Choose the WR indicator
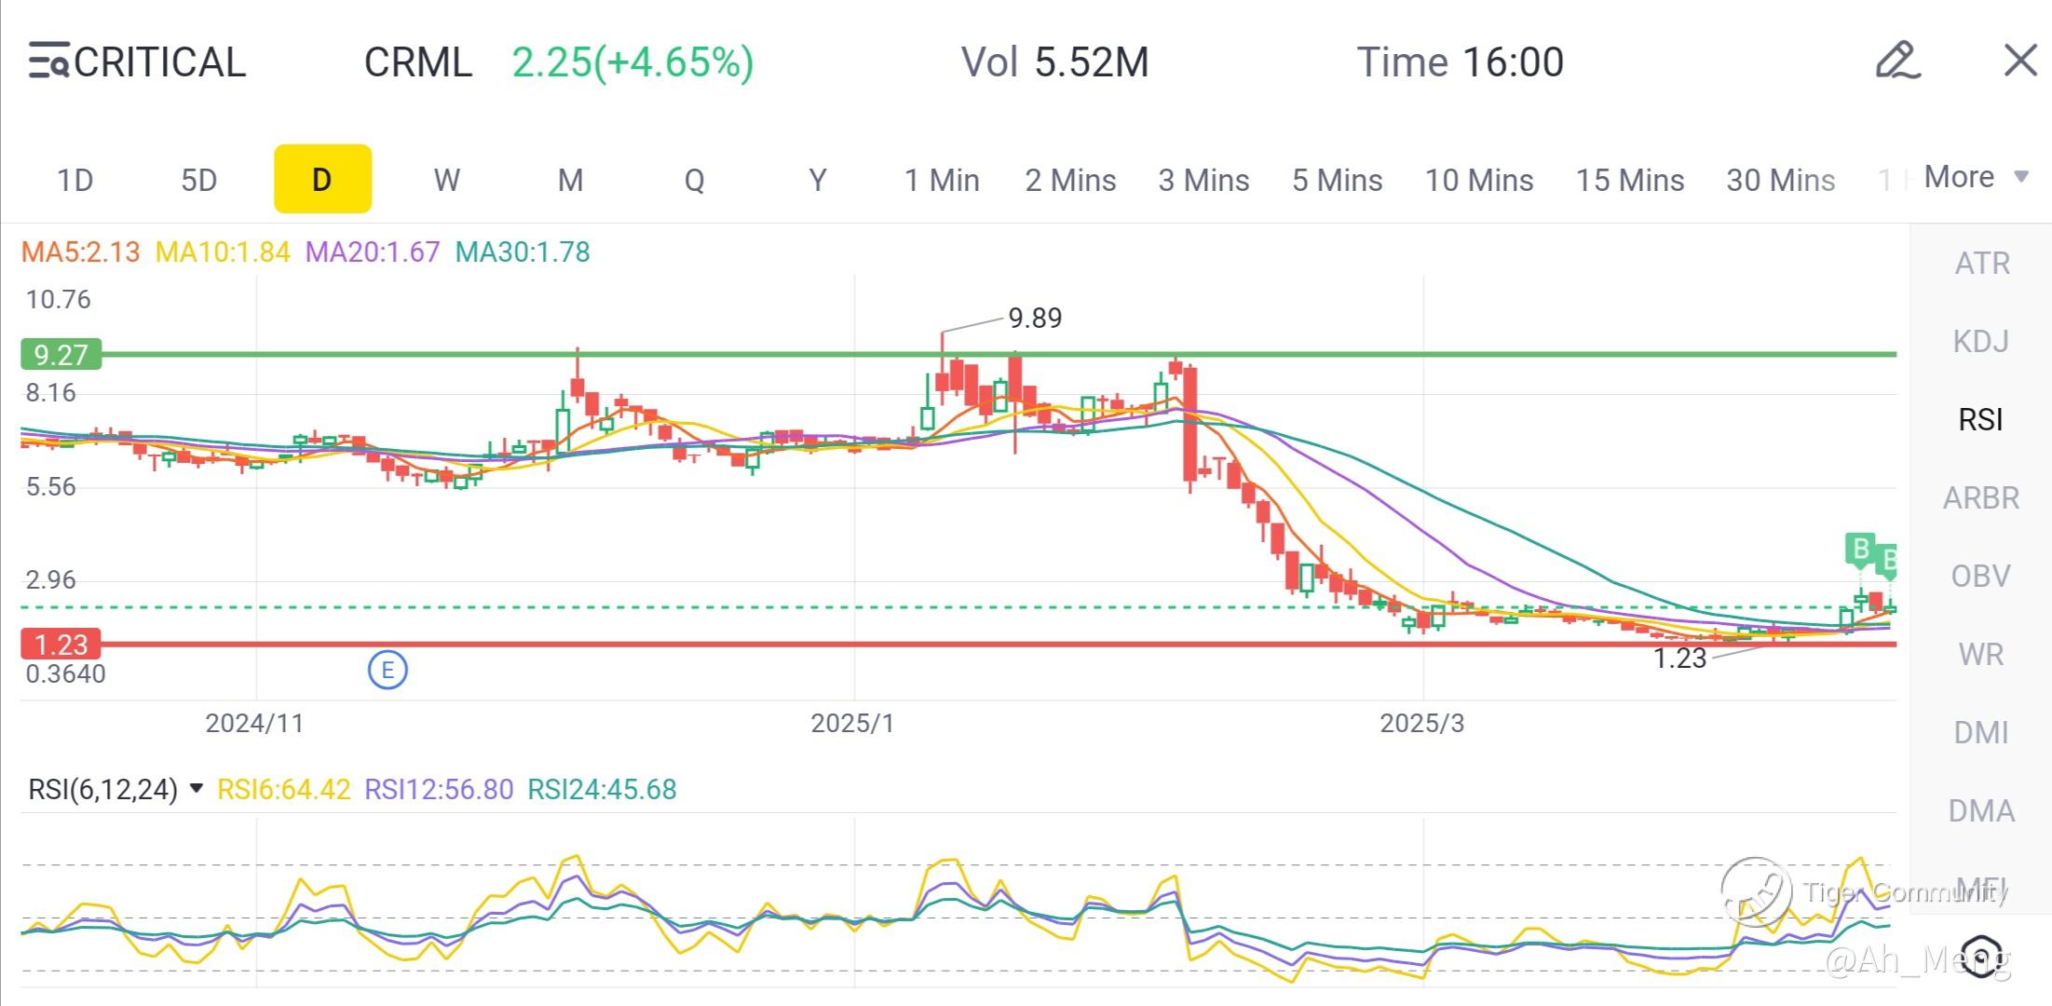This screenshot has height=1006, width=2052. pyautogui.click(x=1980, y=655)
